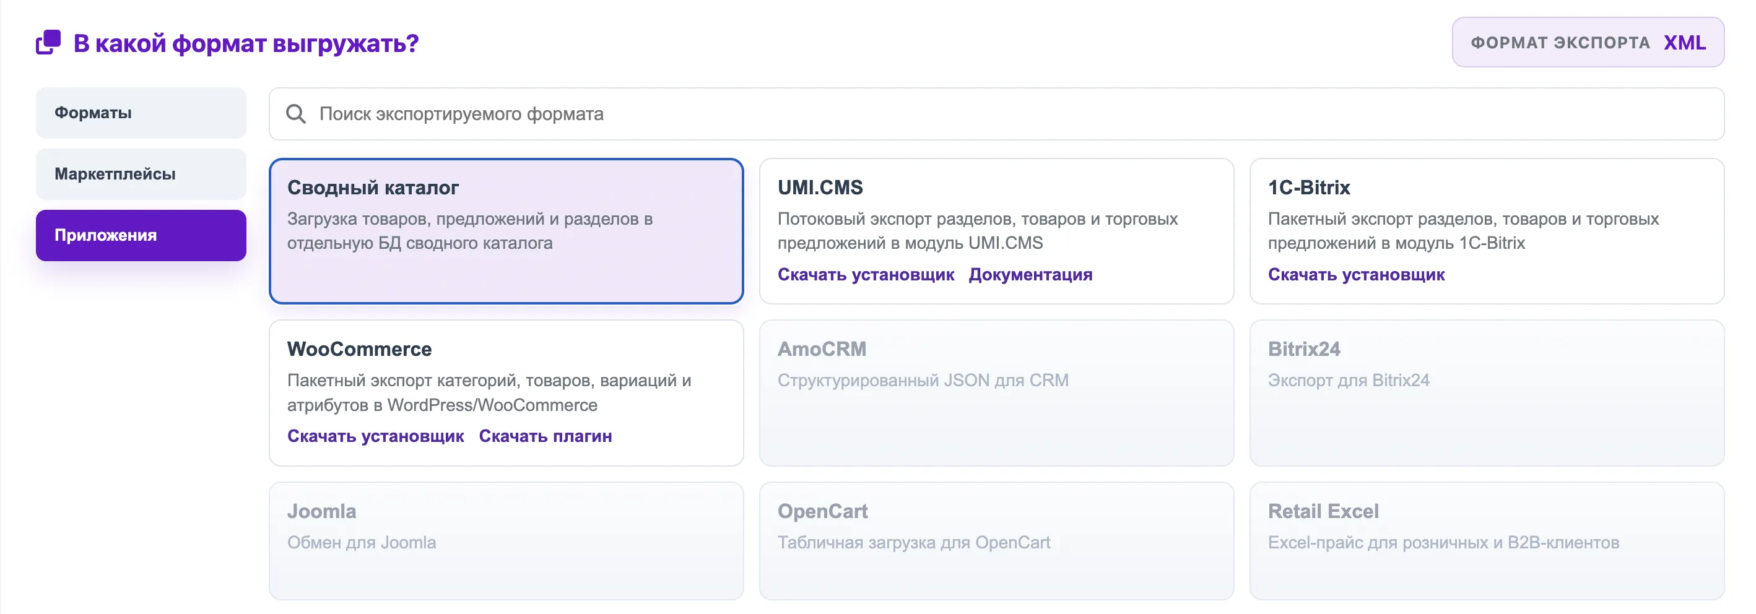
Task: Click text Excel-прайс для розничных и B2B-клиентов
Action: pyautogui.click(x=1443, y=542)
